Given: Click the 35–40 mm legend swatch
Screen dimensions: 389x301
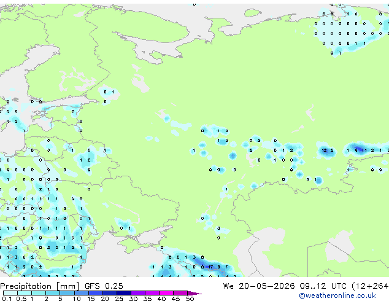Looking at the screenshot, I should point(152,293).
